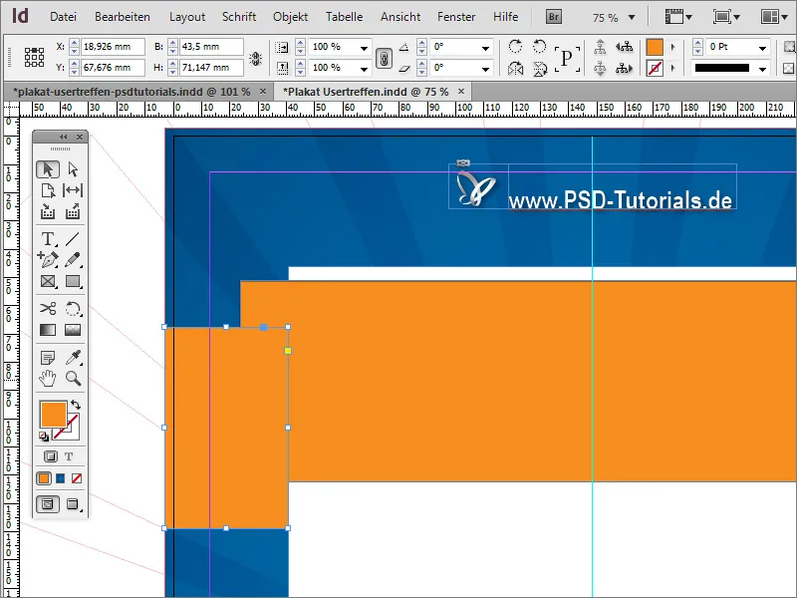The height and width of the screenshot is (598, 797).
Task: Select the Selection tool (black arrow)
Action: pyautogui.click(x=48, y=169)
